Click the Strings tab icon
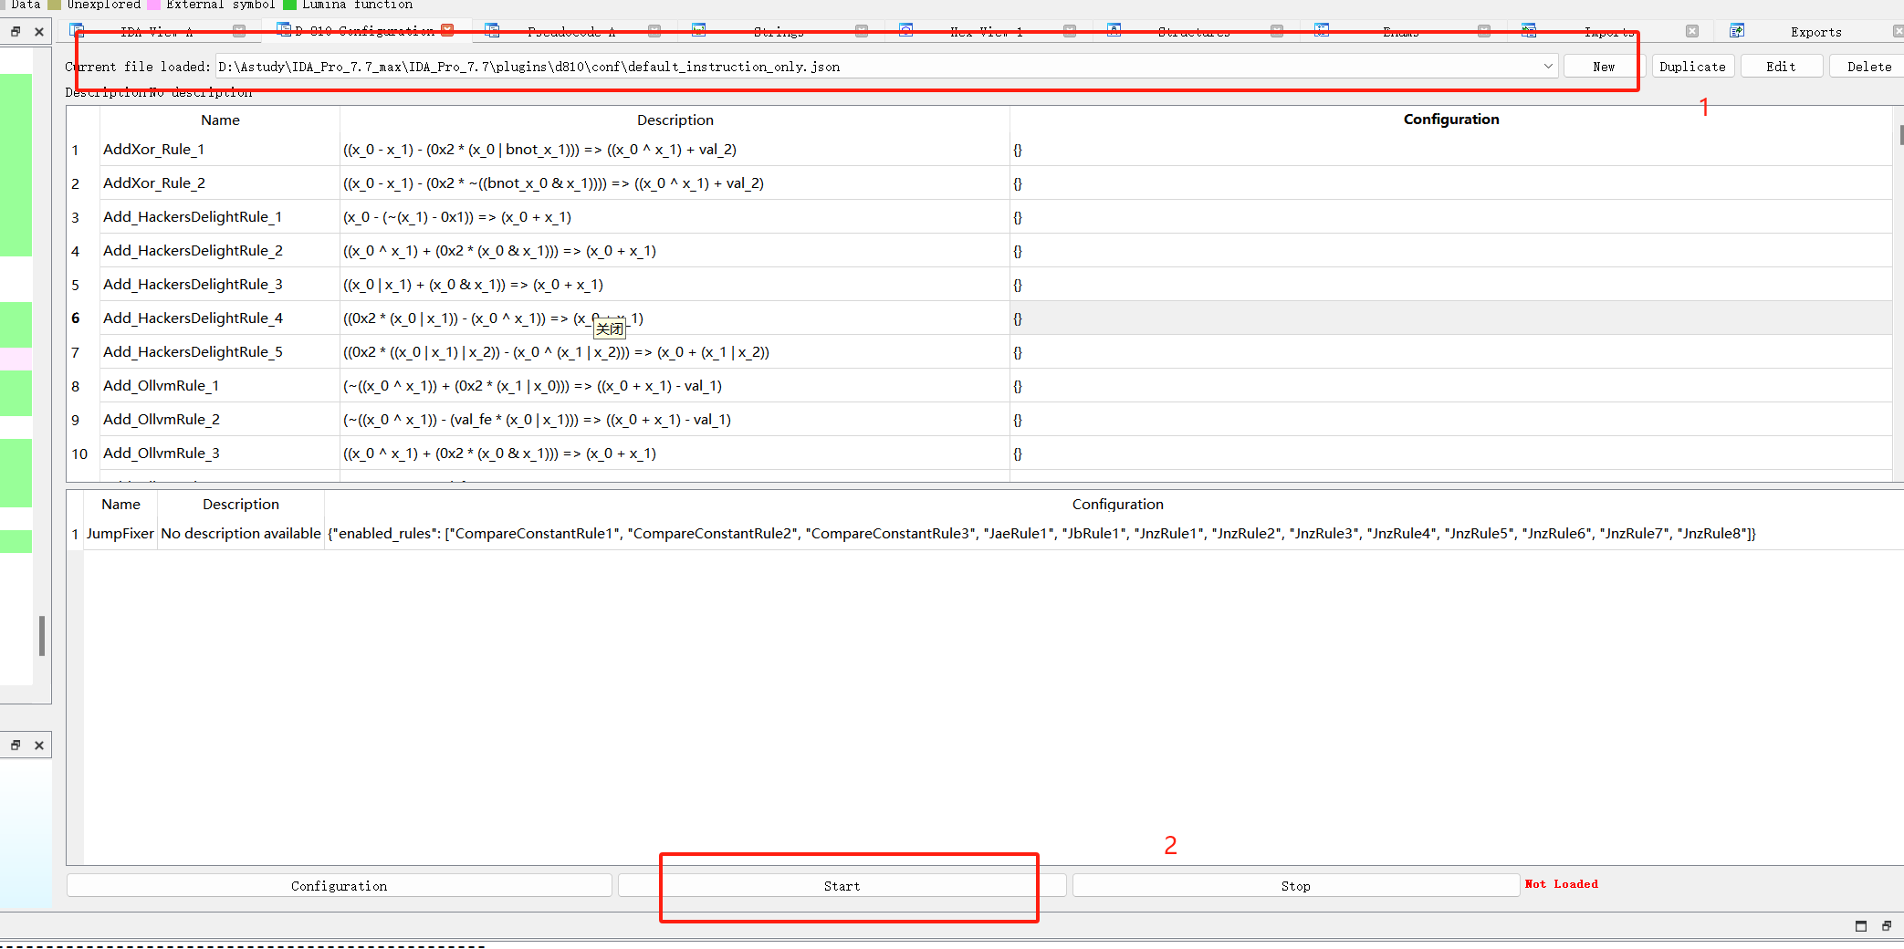This screenshot has width=1904, height=949. 699,30
